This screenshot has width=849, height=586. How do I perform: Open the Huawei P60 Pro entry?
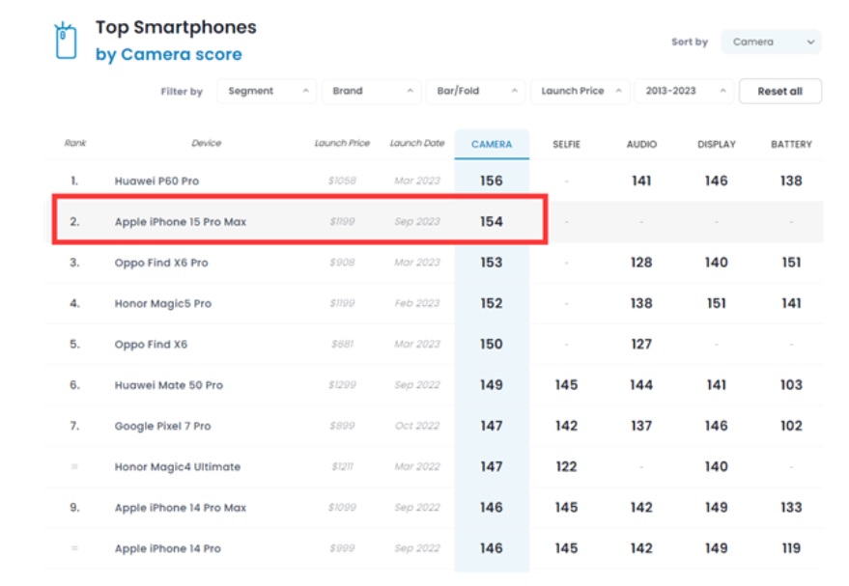coord(156,181)
